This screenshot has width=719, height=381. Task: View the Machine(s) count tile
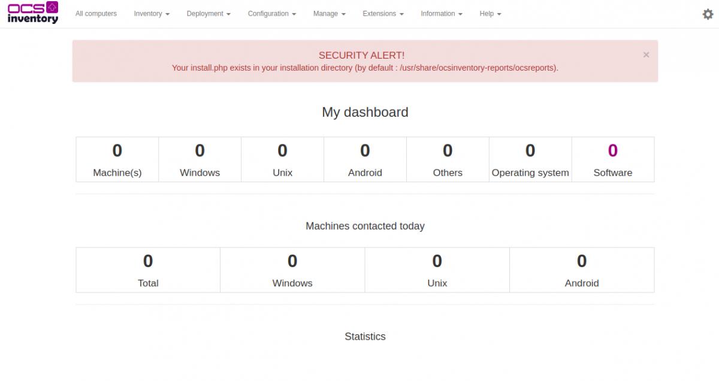(x=117, y=158)
